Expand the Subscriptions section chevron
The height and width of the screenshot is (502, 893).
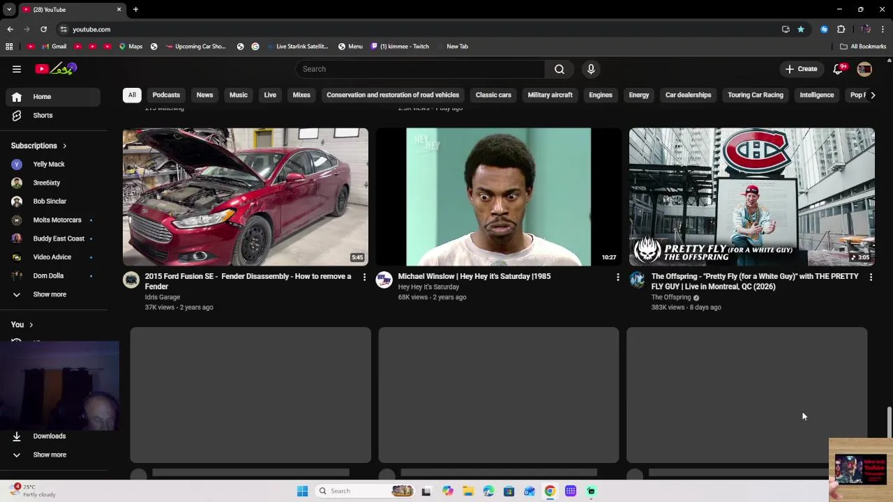[x=64, y=146]
